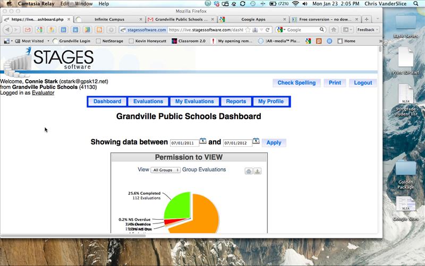Open the Camtasia Relay menu
The height and width of the screenshot is (266, 425).
coord(36,4)
